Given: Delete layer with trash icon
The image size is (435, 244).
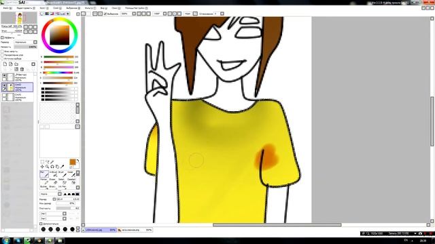Looking at the screenshot, I should [x=22, y=69].
